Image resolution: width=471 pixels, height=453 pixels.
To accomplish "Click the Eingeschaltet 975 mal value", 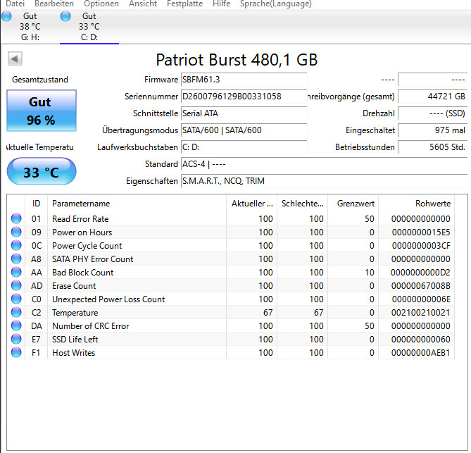I will (x=432, y=130).
